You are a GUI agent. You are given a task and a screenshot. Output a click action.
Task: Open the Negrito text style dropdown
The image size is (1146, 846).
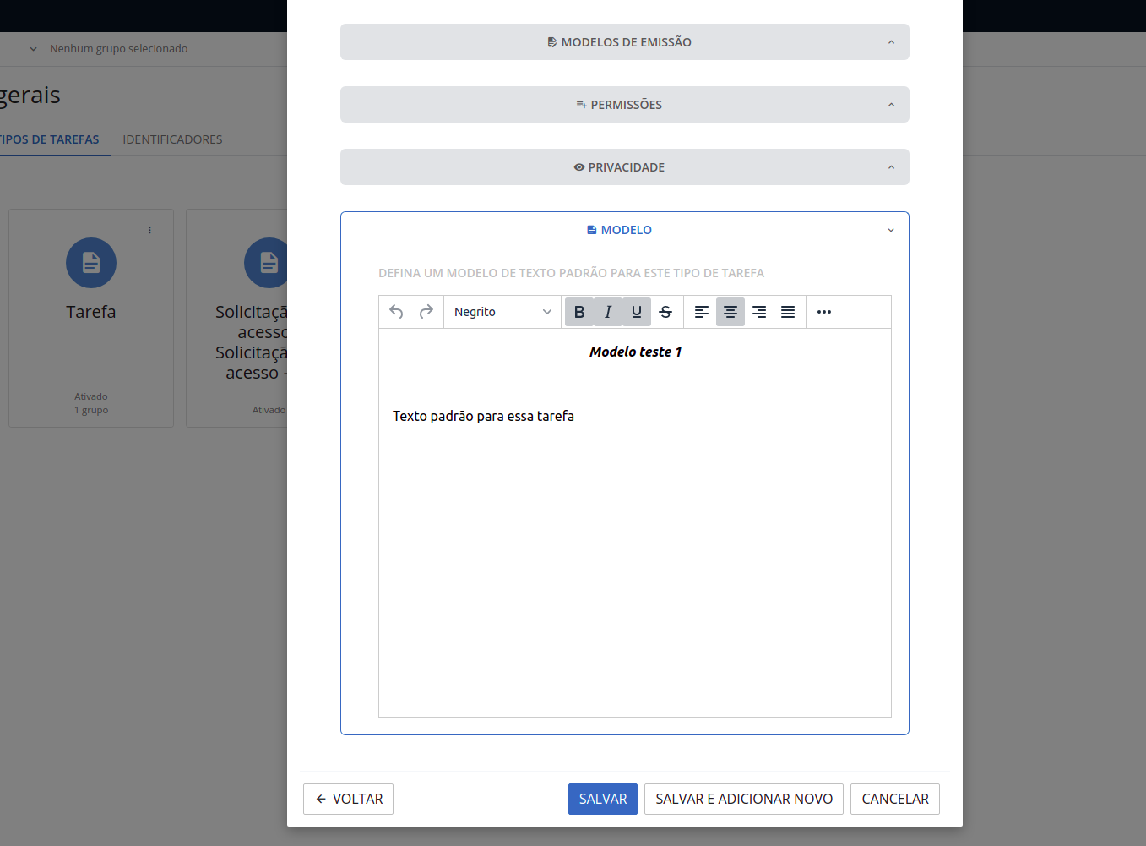(x=502, y=312)
